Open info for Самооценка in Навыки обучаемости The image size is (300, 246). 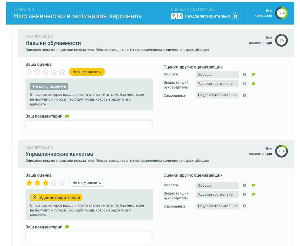pyautogui.click(x=244, y=95)
